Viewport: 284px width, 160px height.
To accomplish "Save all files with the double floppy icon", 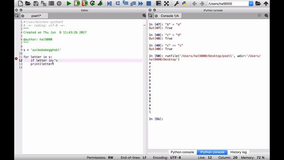I will [x=43, y=4].
